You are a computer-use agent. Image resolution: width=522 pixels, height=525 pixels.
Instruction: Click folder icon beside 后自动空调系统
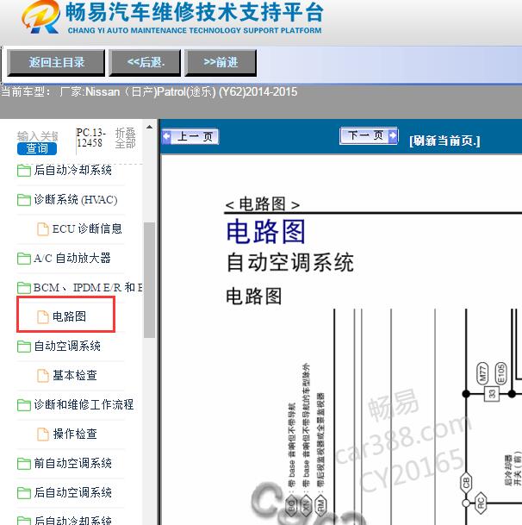coord(24,493)
